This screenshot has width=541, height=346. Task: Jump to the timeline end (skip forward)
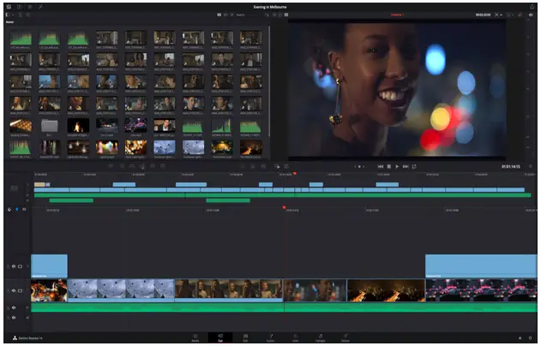pyautogui.click(x=406, y=166)
